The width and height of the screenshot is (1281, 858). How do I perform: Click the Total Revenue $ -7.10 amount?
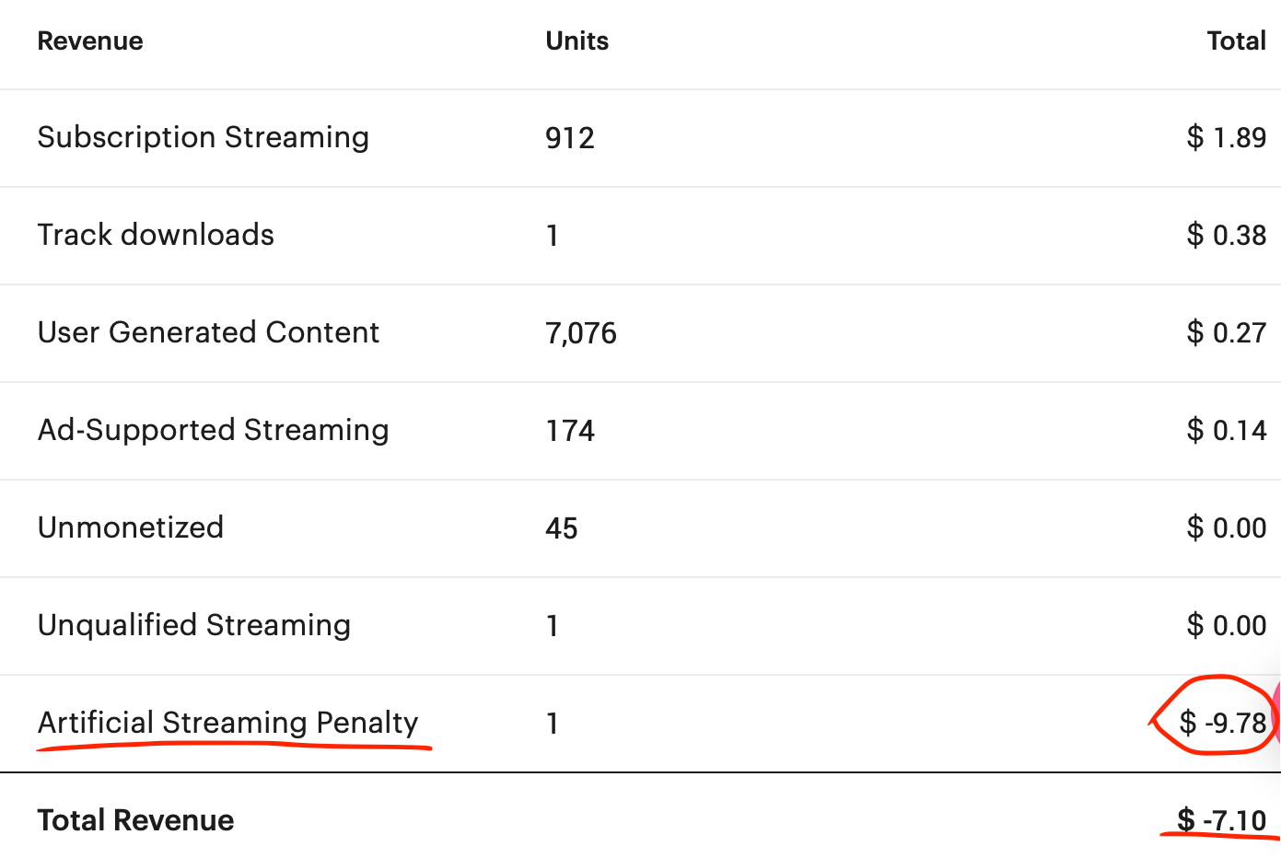[1221, 820]
